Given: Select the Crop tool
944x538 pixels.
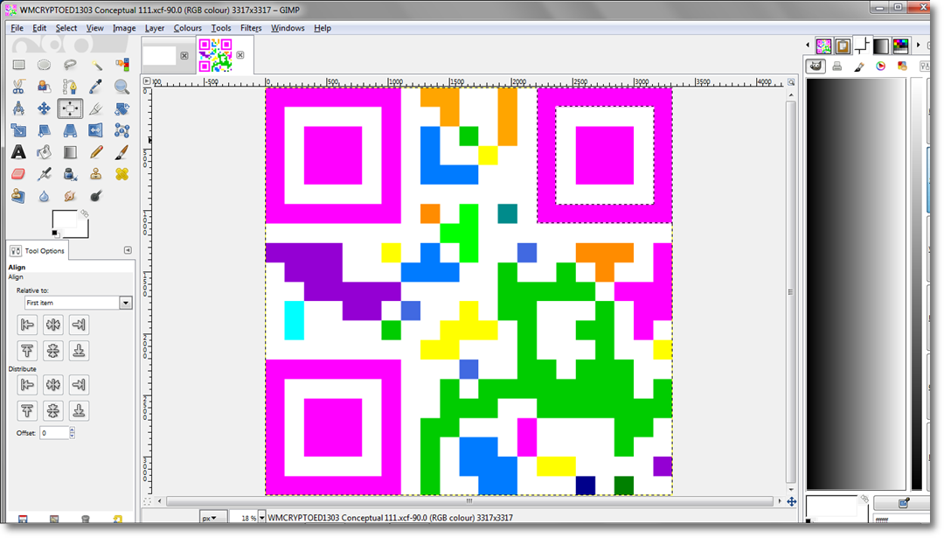Looking at the screenshot, I should tap(96, 108).
